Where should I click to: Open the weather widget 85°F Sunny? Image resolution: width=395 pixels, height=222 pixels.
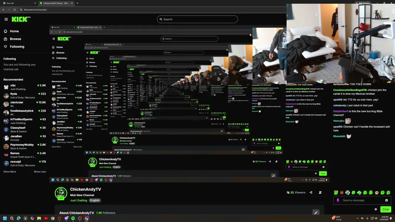[337, 218]
